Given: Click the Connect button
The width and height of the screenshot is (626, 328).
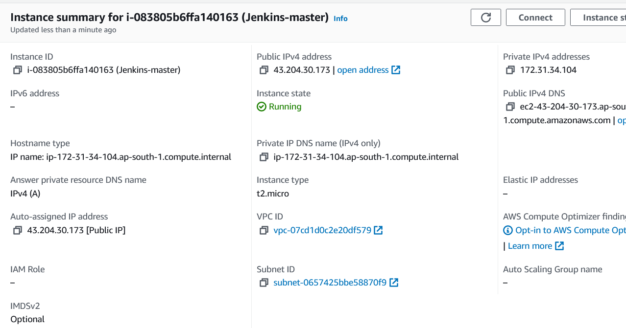Looking at the screenshot, I should pos(535,18).
